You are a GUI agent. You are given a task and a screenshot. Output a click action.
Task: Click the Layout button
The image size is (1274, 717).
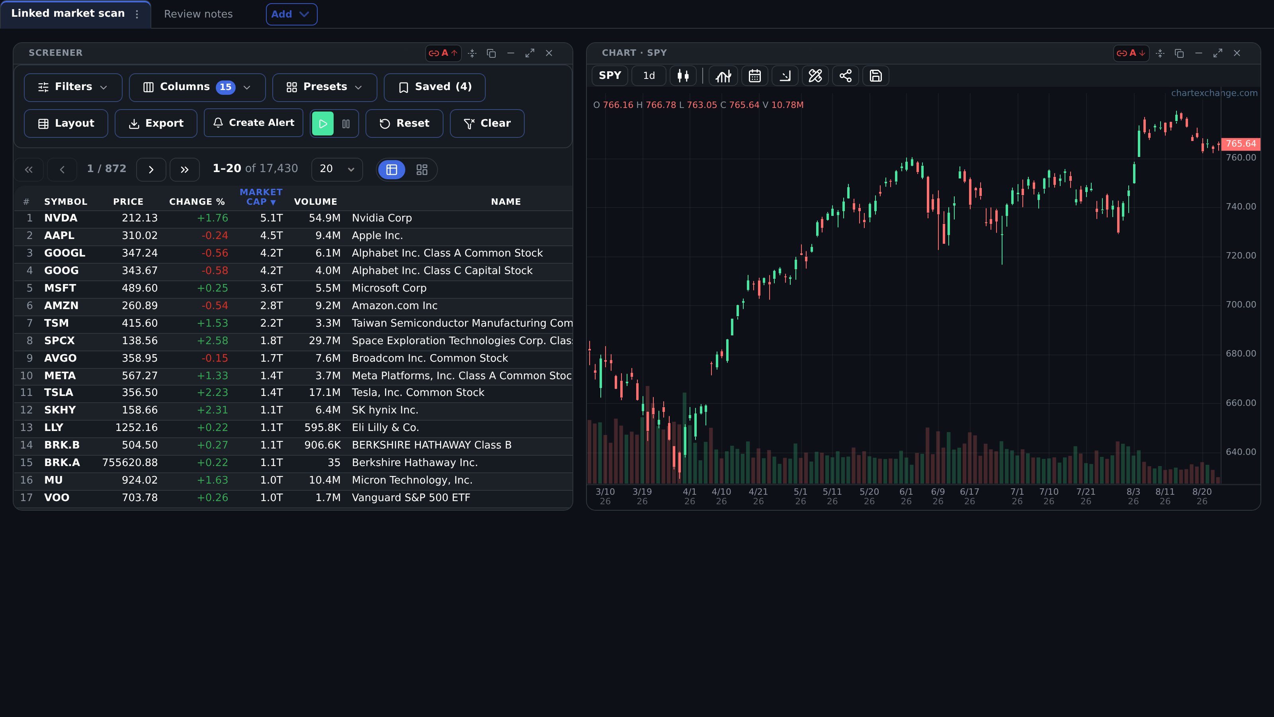(x=66, y=123)
